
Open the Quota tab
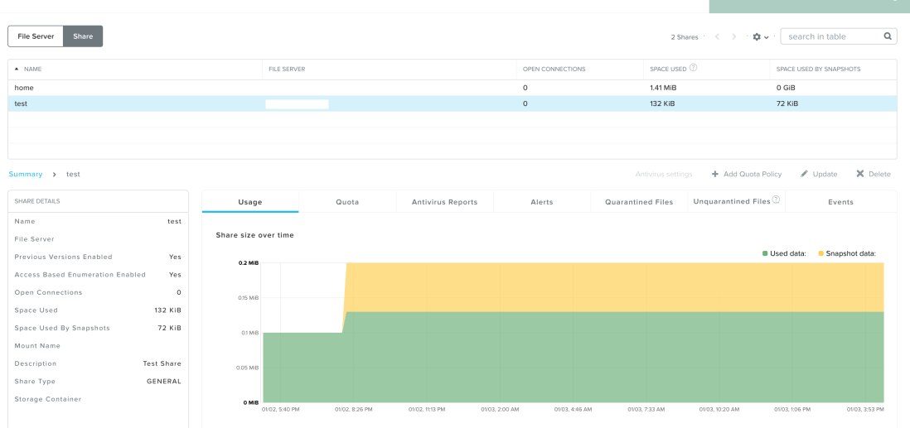[347, 202]
